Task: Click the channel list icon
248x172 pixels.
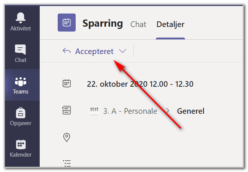Action: click(67, 110)
